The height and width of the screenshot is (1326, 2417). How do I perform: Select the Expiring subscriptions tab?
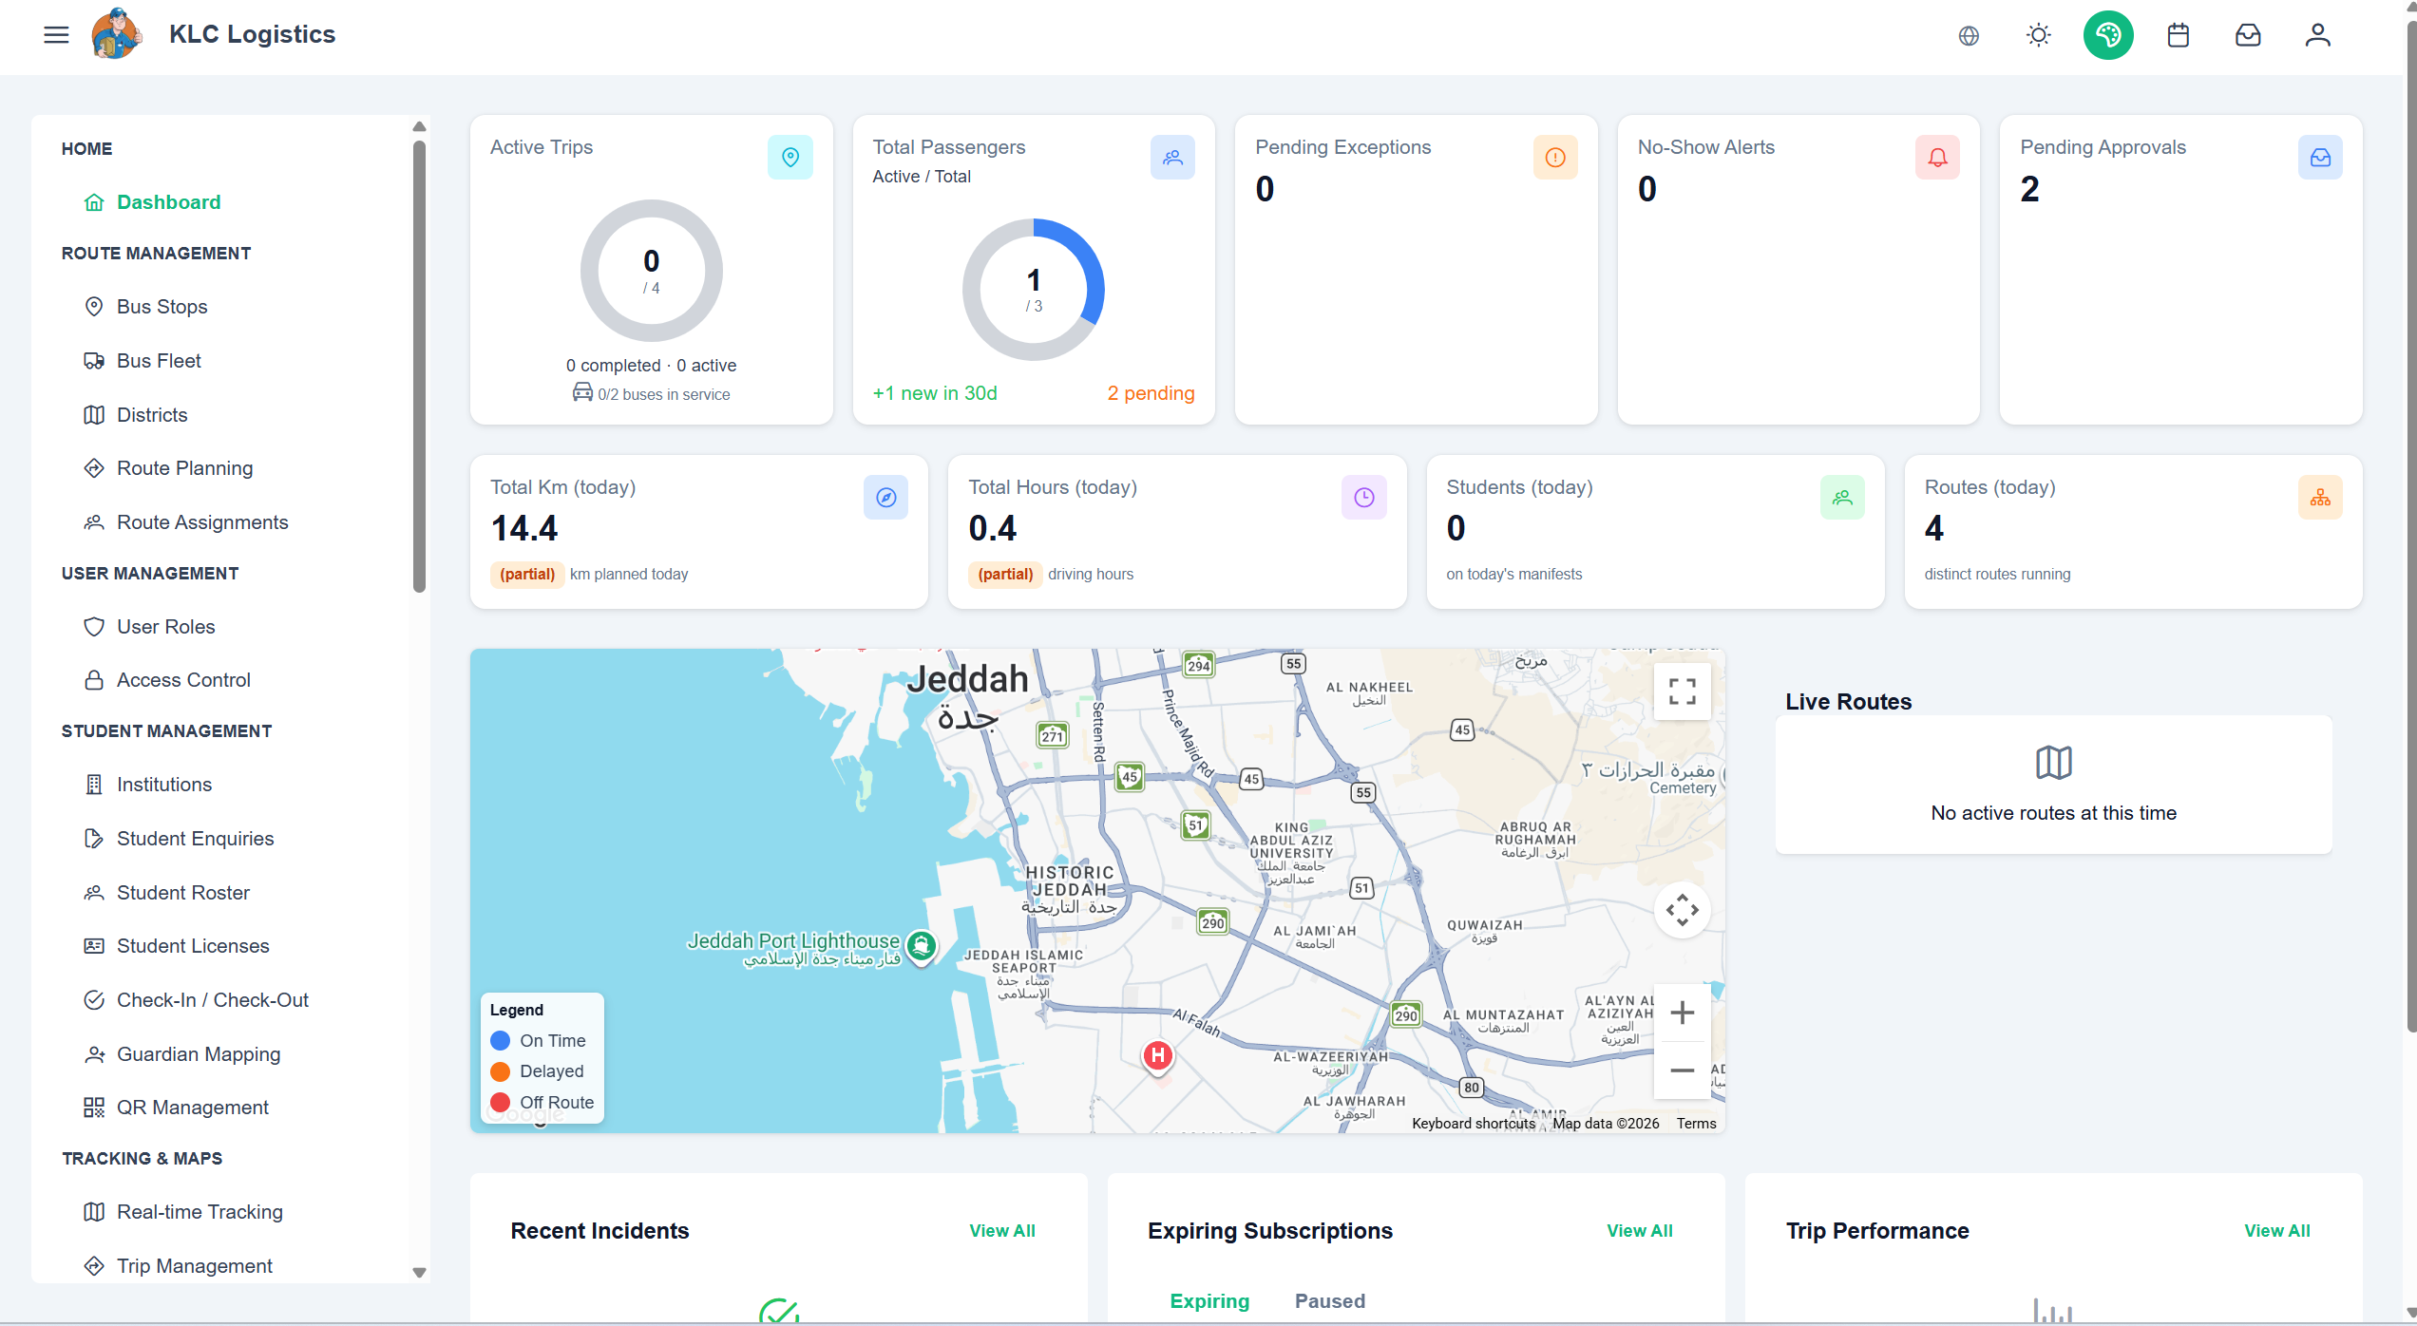click(1209, 1301)
